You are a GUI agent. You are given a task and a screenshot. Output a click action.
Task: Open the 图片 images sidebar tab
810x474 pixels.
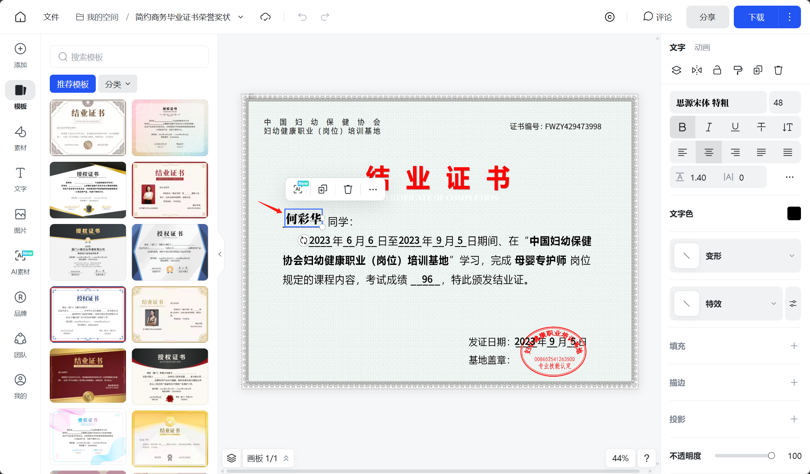(x=20, y=221)
